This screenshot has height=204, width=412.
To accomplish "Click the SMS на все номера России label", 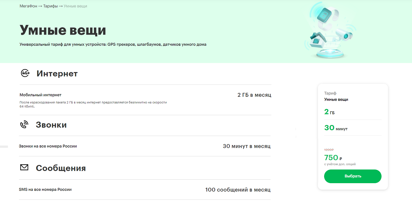I will click(x=45, y=189).
